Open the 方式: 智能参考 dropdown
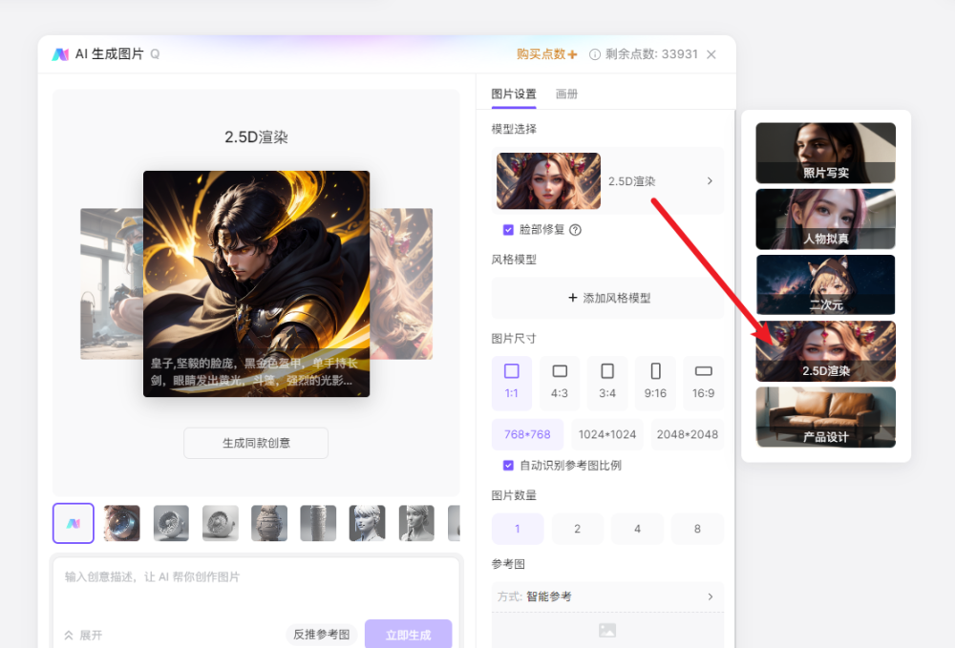 point(607,596)
